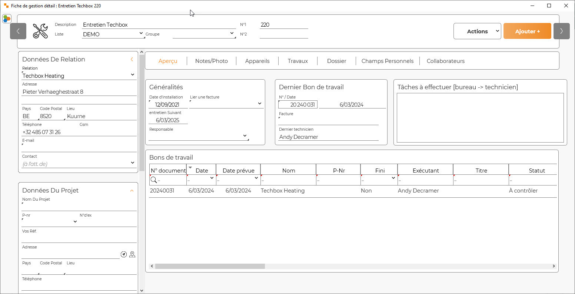Image resolution: width=575 pixels, height=294 pixels.
Task: Click the last work order number 20 240 031
Action: tap(298, 104)
